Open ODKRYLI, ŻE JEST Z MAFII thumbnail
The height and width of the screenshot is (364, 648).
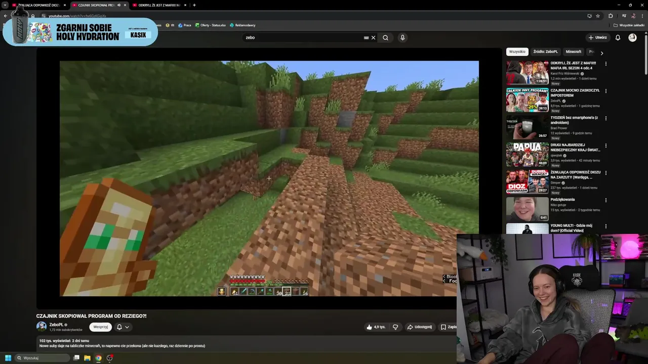point(528,72)
